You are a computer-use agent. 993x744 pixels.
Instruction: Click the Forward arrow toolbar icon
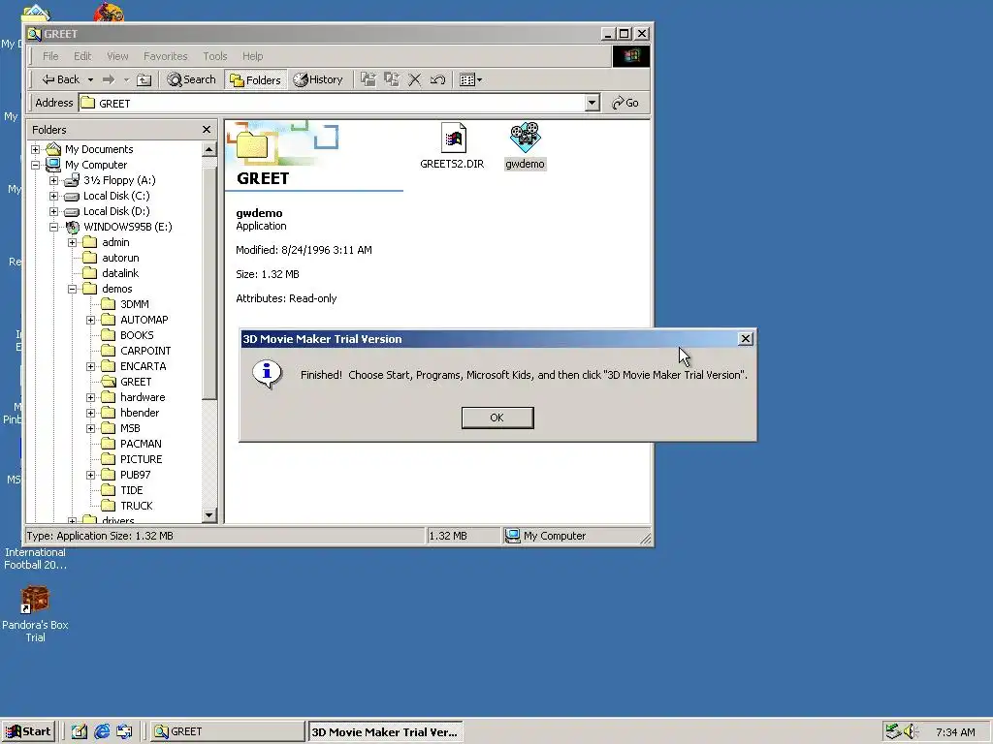click(x=109, y=79)
